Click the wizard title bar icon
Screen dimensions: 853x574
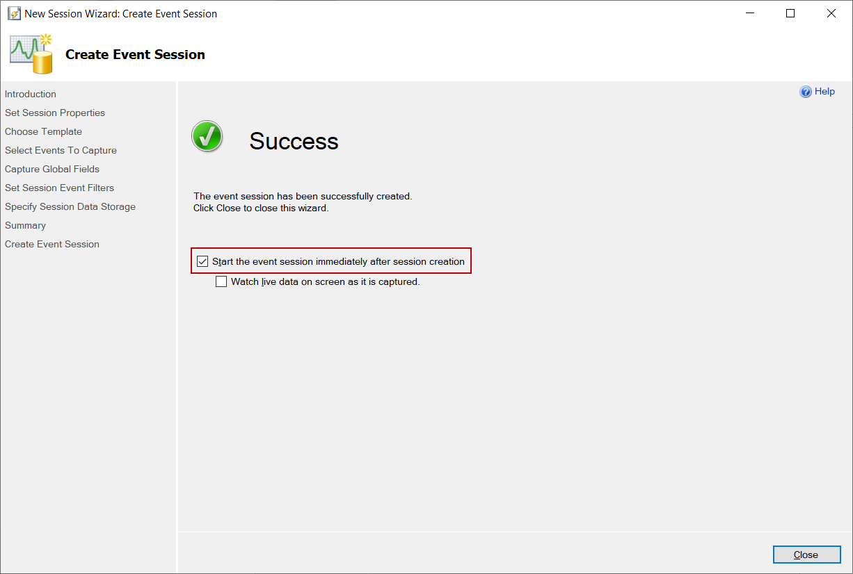[14, 13]
